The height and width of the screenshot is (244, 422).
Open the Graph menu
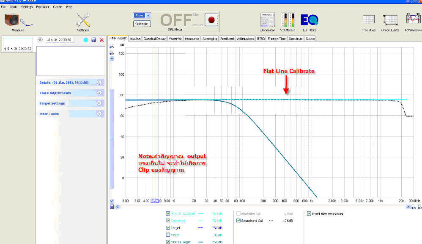[58, 7]
